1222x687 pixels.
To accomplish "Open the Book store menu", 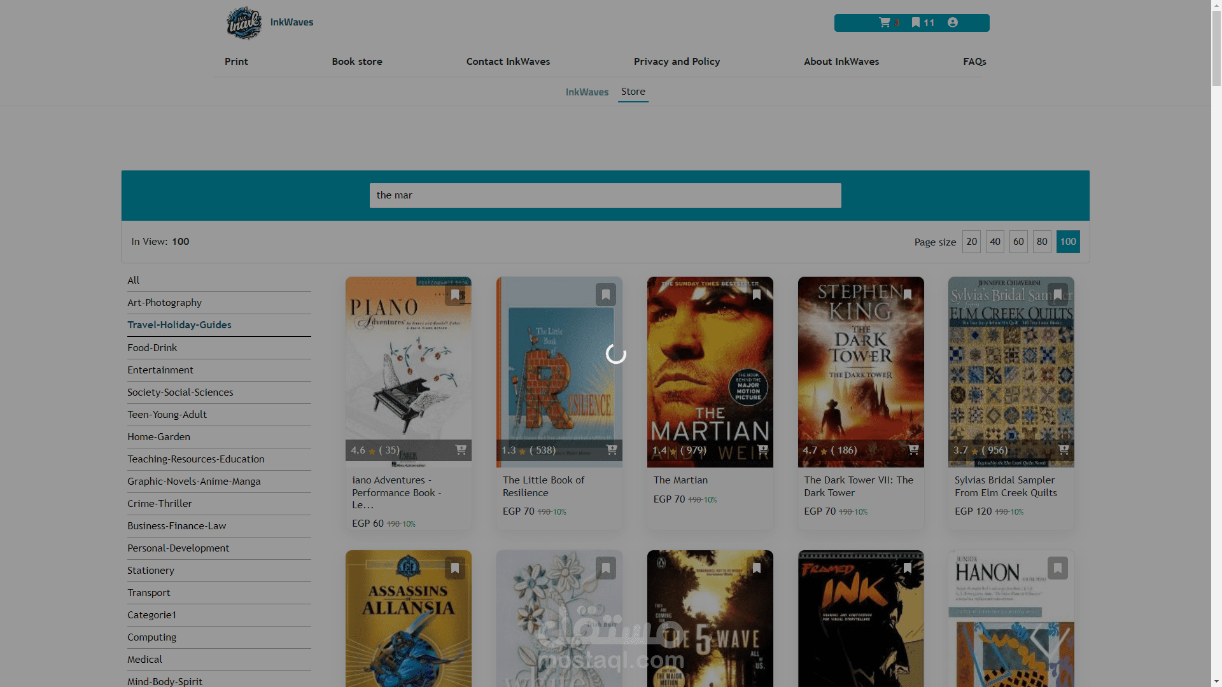I will point(357,62).
